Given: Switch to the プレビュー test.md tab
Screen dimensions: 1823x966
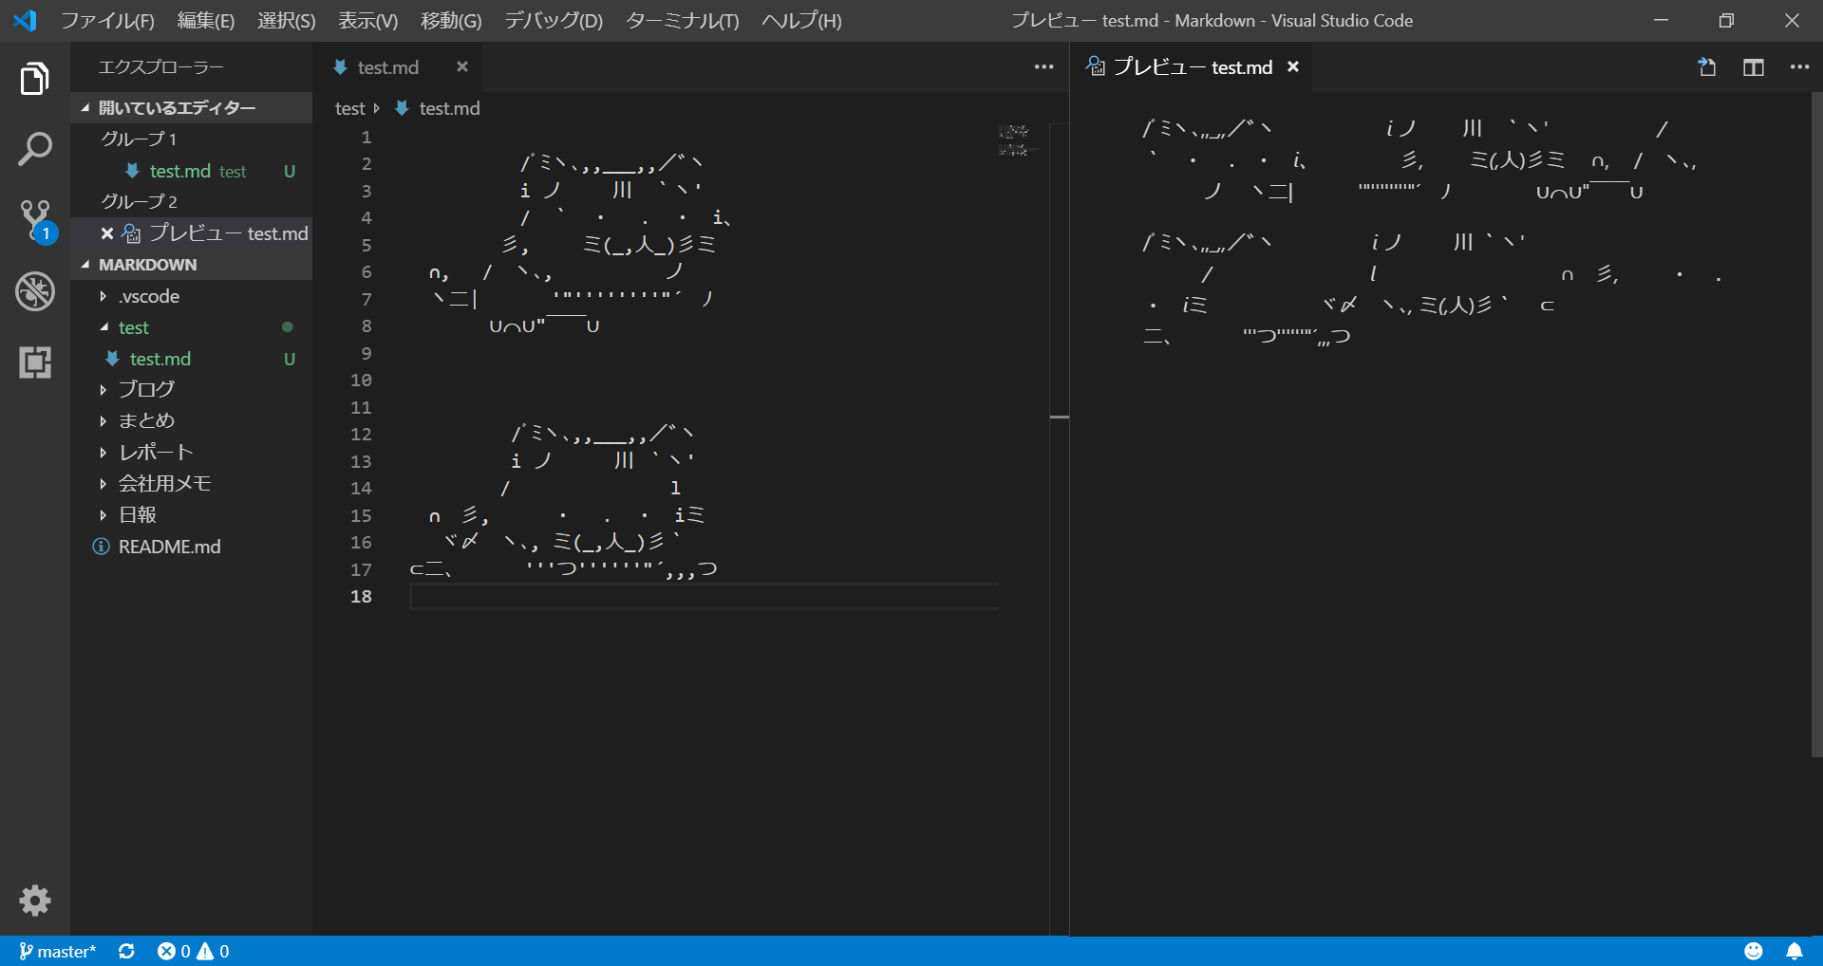Looking at the screenshot, I should click(1193, 66).
